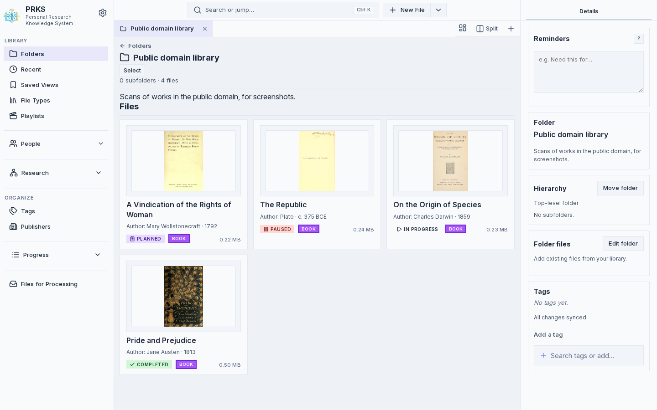Click 'A Vindication of the Rights of Woman' title

click(179, 210)
